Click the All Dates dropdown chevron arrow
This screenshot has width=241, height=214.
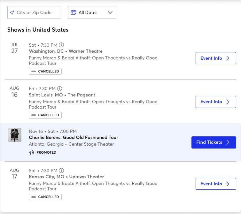click(110, 12)
